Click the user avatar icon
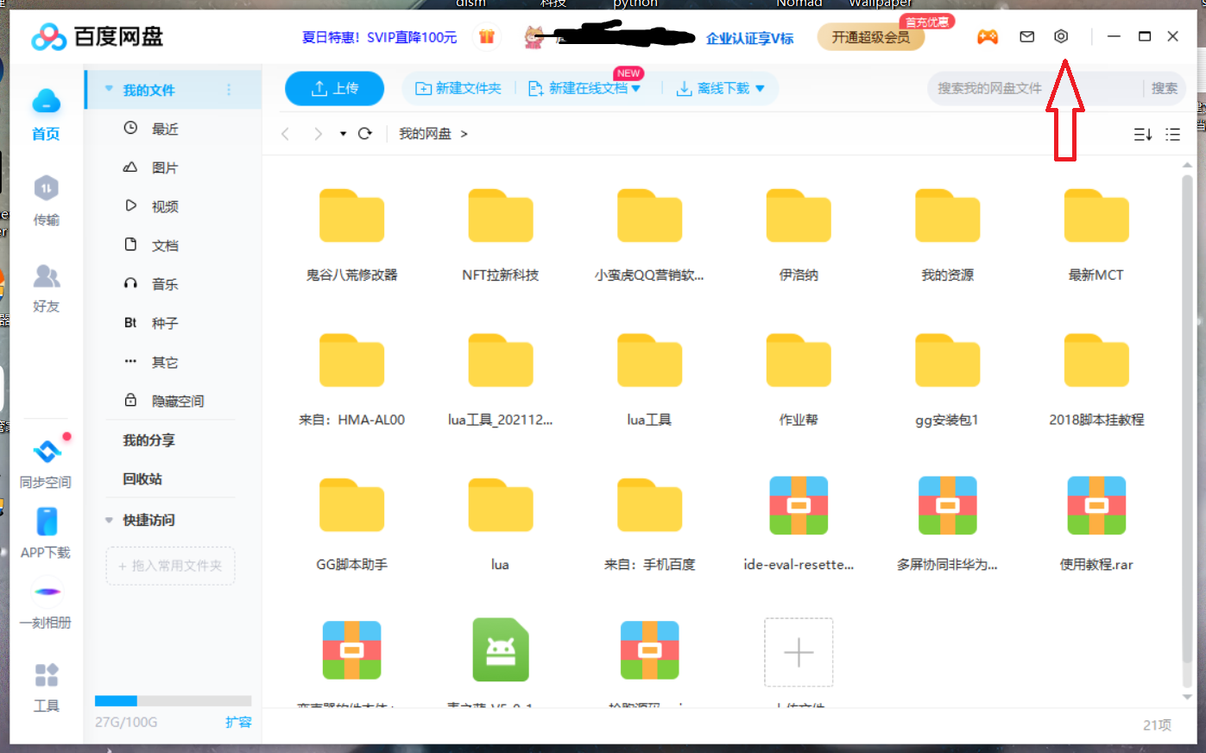 pos(535,36)
